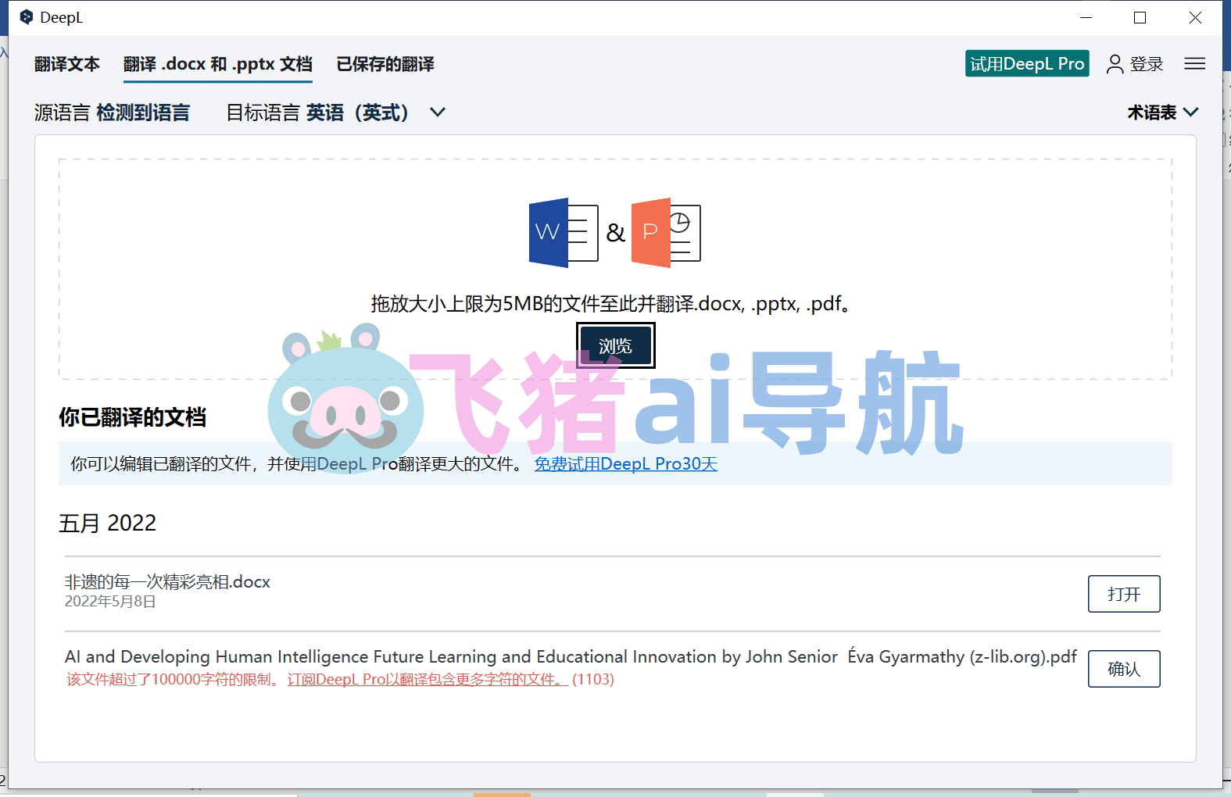
Task: Open the 免费试用DeepL Pro30天 link
Action: (x=626, y=464)
